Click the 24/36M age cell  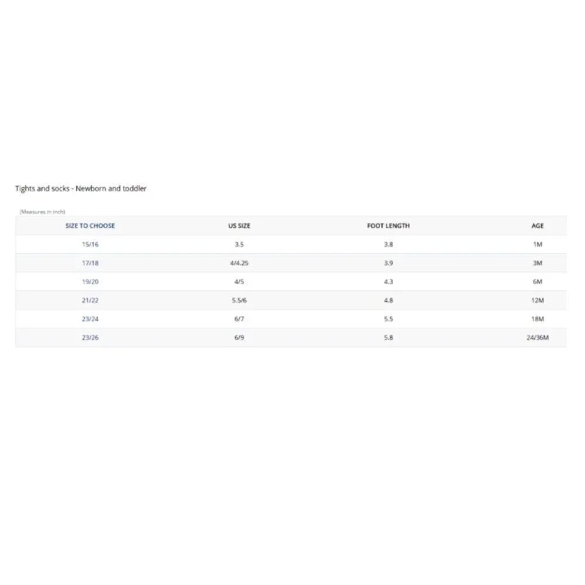(537, 338)
